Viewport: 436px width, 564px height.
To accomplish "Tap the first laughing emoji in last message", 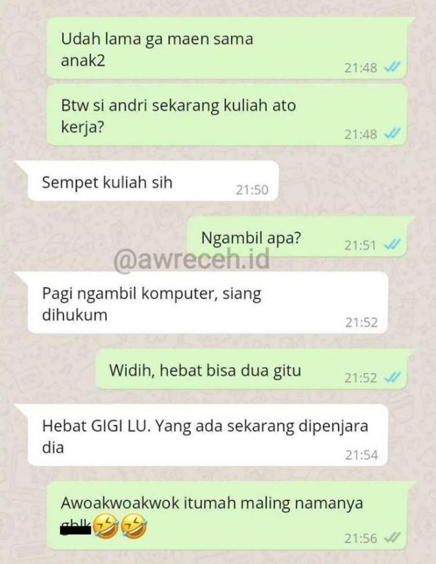I will [106, 526].
